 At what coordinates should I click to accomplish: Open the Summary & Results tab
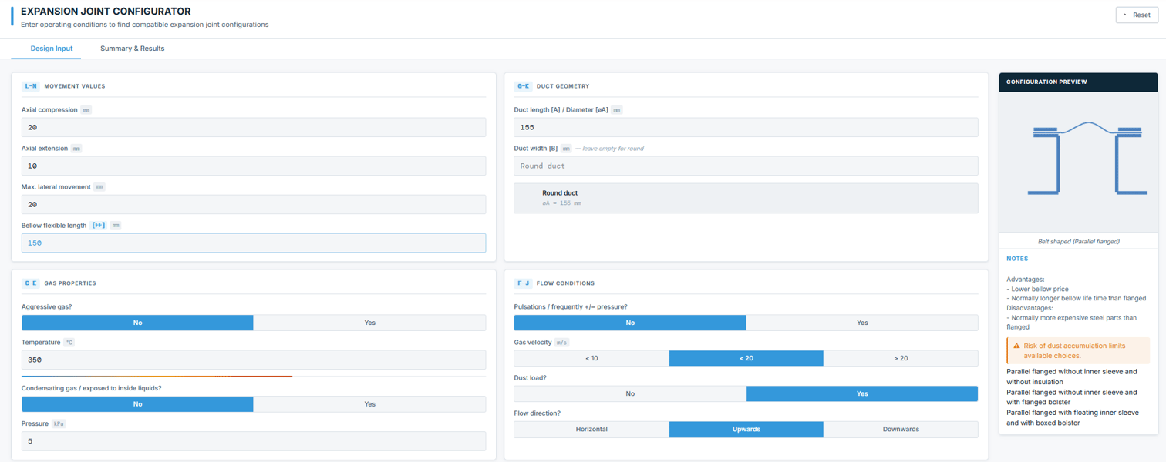pyautogui.click(x=133, y=49)
